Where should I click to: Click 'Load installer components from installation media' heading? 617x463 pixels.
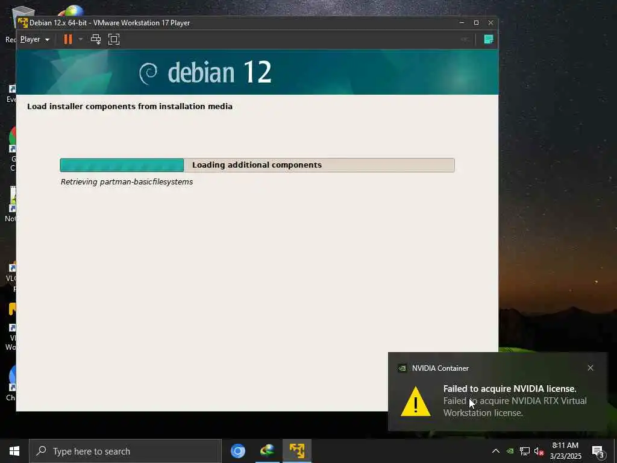(x=130, y=106)
